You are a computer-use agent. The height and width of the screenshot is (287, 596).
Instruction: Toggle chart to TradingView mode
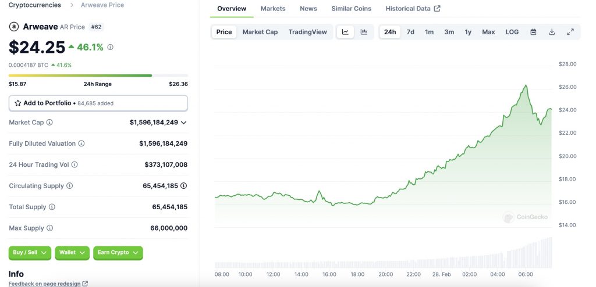pos(307,33)
